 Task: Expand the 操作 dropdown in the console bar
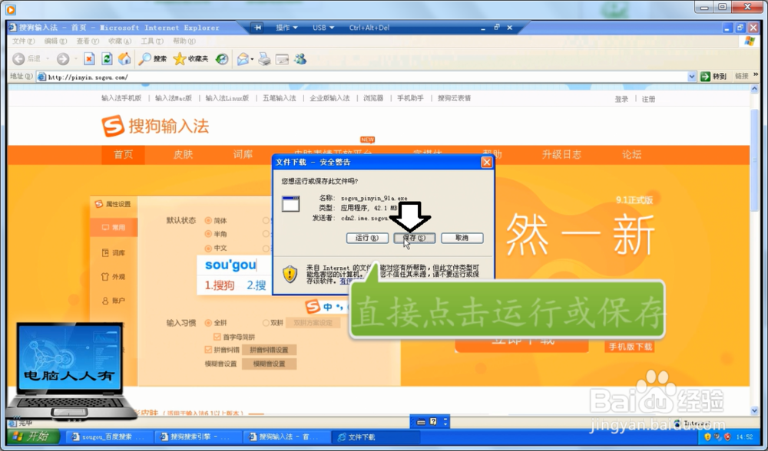point(286,28)
